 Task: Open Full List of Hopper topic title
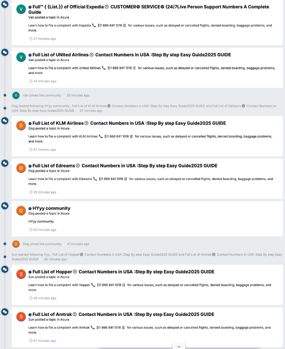pyautogui.click(x=123, y=272)
